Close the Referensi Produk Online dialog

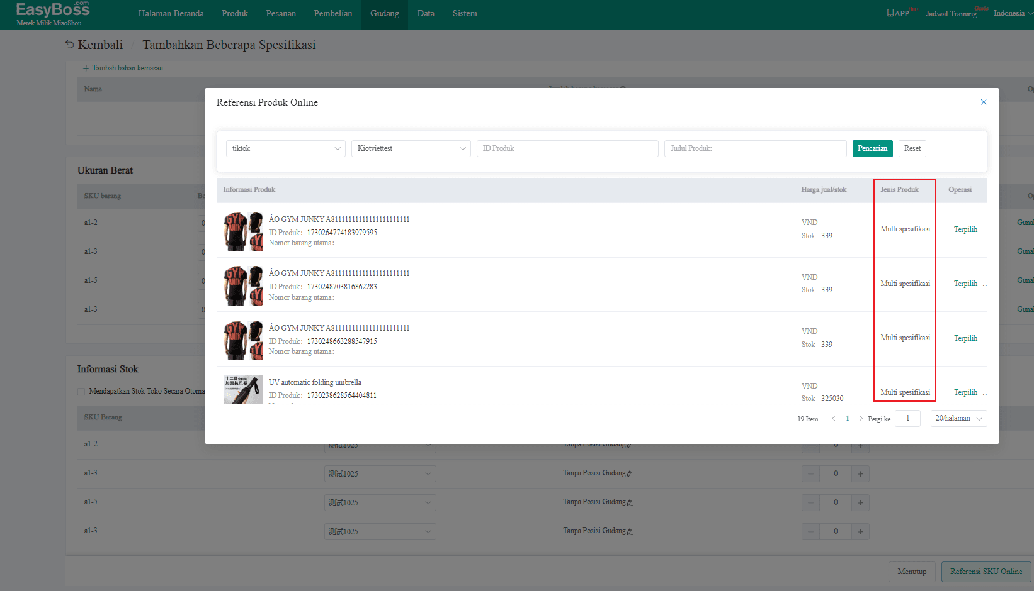984,102
